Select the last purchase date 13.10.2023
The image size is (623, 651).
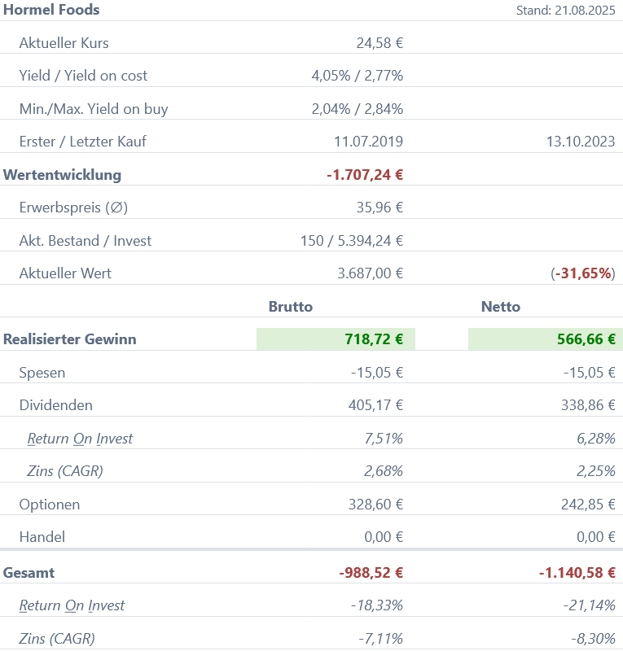tap(580, 142)
